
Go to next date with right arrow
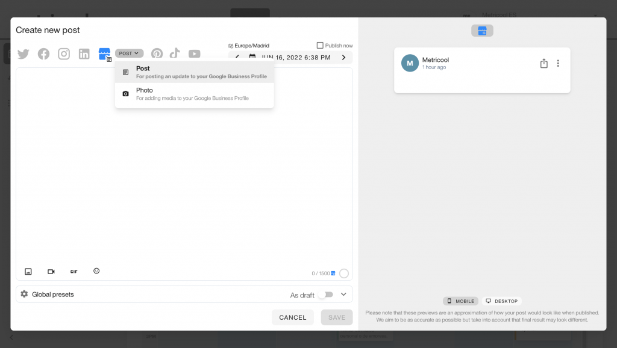pos(343,58)
